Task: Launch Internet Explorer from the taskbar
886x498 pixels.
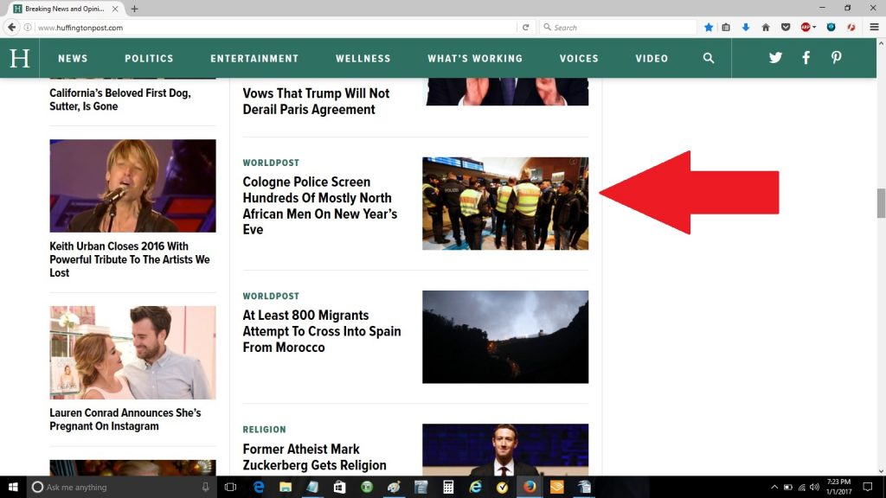Action: [475, 487]
